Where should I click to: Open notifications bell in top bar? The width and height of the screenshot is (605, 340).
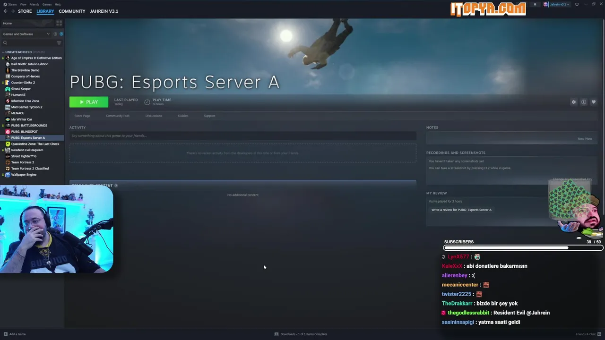pyautogui.click(x=535, y=4)
